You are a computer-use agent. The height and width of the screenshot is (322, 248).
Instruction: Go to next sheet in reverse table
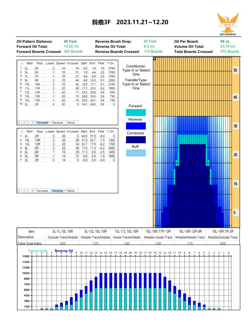tap(28, 191)
